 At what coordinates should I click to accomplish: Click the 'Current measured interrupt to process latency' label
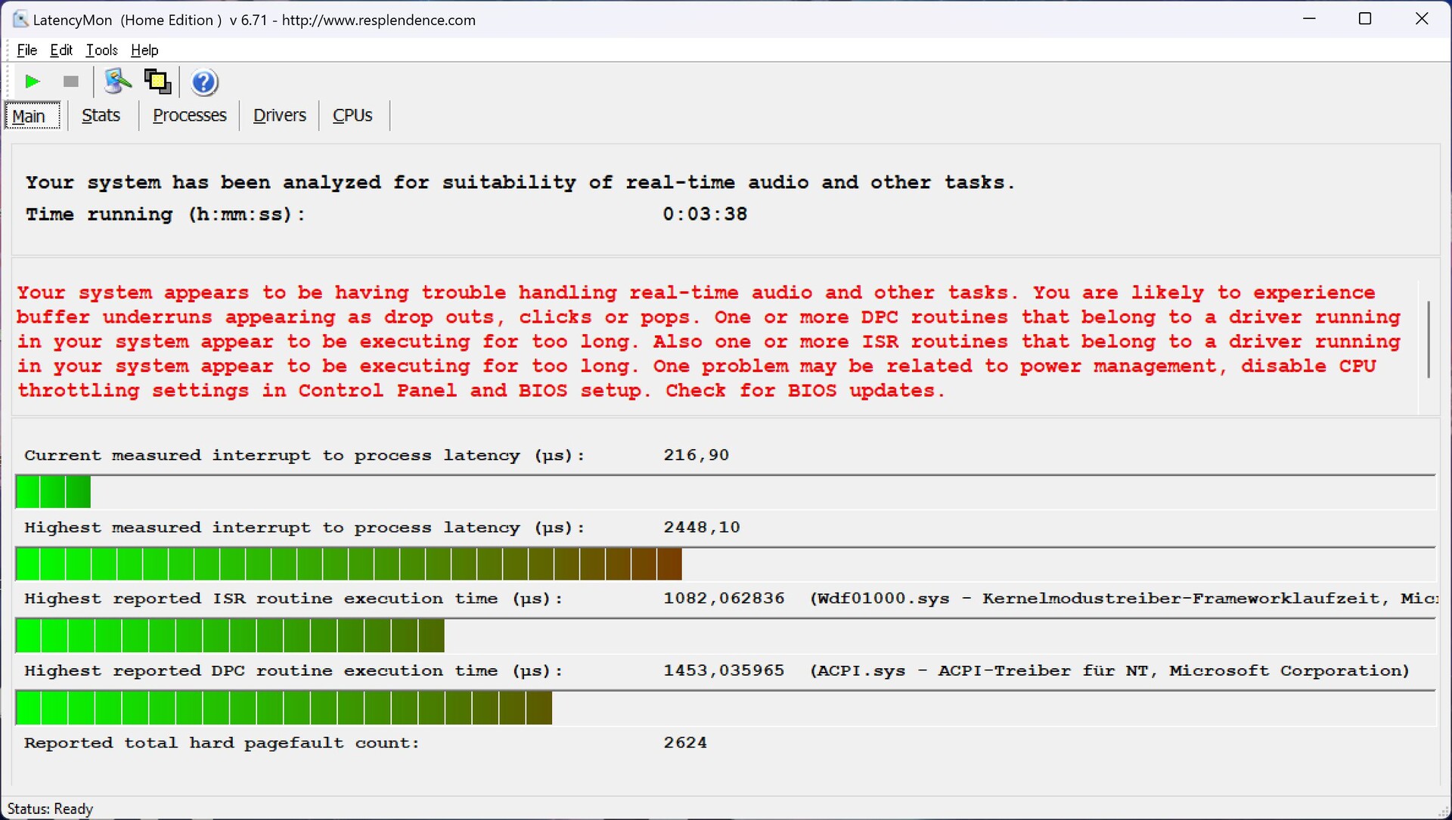pyautogui.click(x=304, y=456)
